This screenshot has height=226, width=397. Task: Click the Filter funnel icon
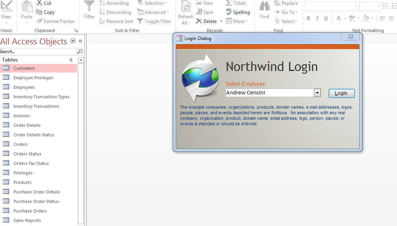coord(89,7)
